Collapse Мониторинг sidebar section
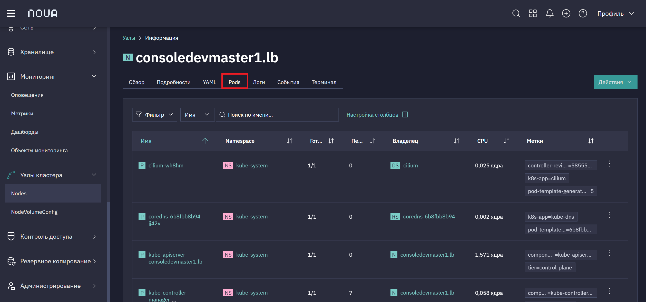Image resolution: width=646 pixels, height=302 pixels. [53, 77]
